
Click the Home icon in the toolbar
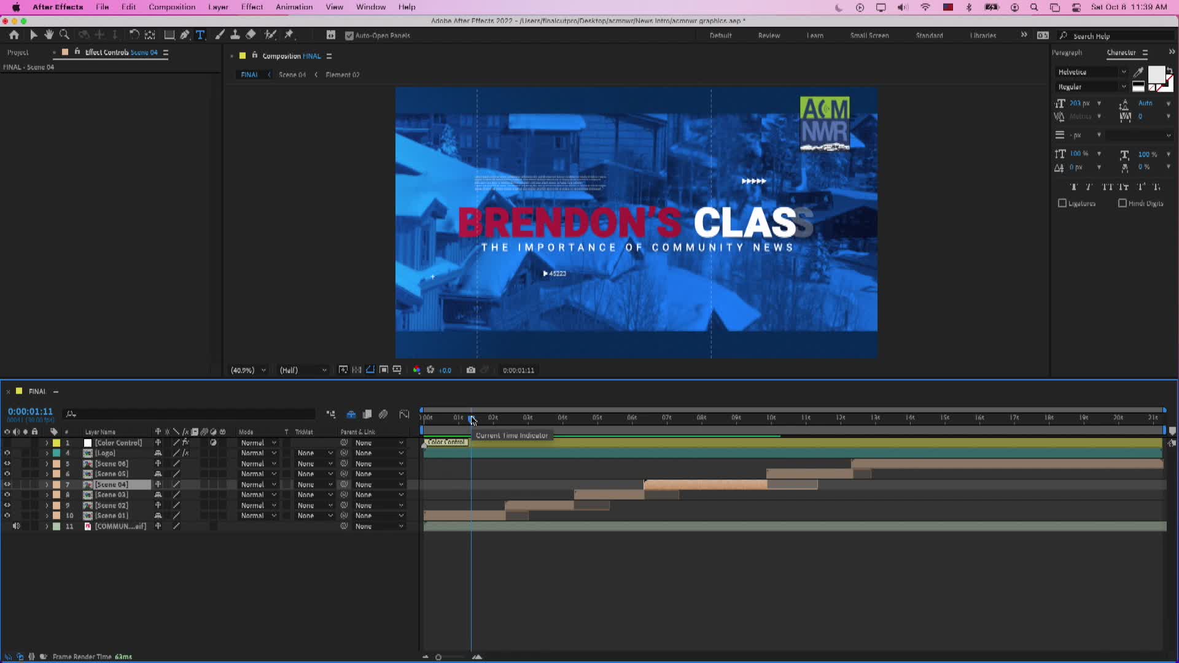tap(14, 36)
